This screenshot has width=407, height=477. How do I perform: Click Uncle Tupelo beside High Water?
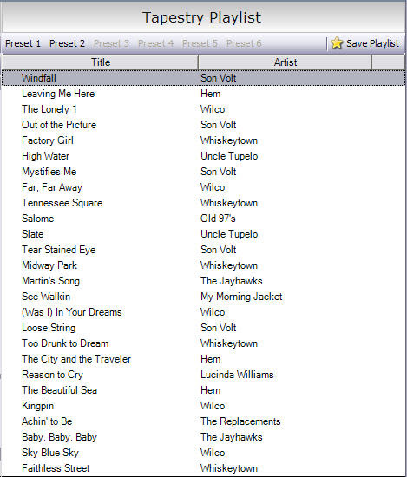229,156
